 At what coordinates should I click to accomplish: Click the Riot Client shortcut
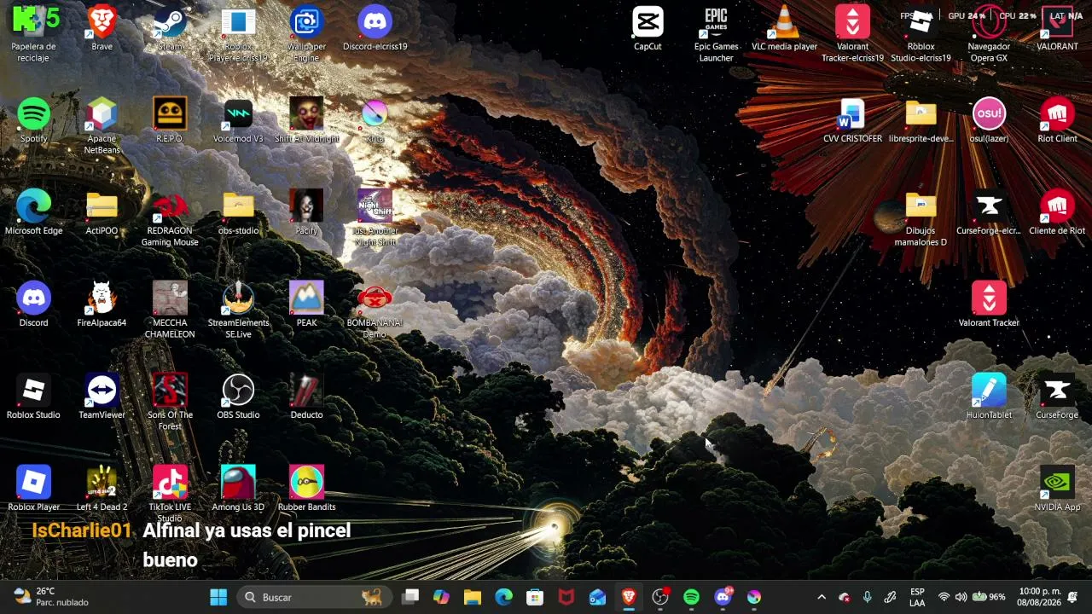click(x=1057, y=120)
